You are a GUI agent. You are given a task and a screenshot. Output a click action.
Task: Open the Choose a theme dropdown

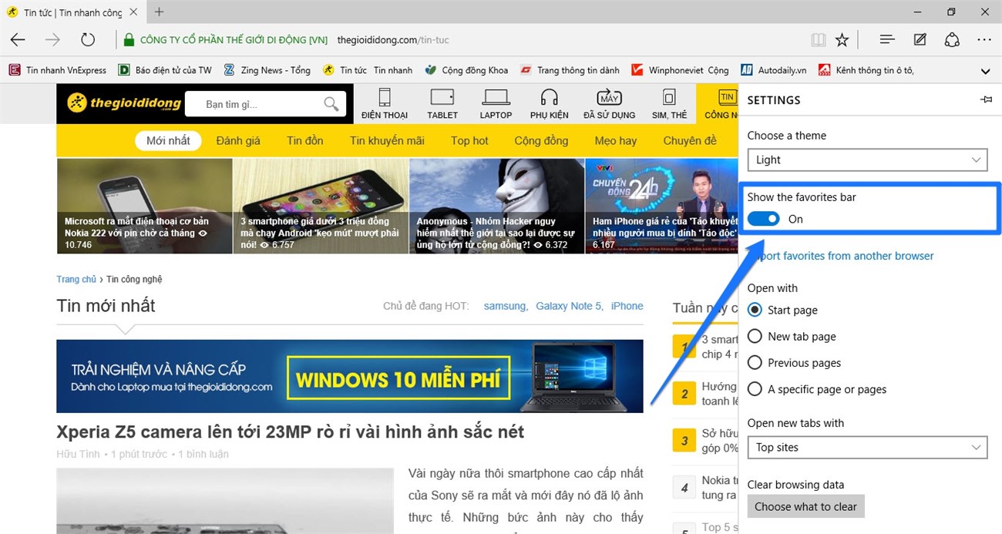coord(867,160)
